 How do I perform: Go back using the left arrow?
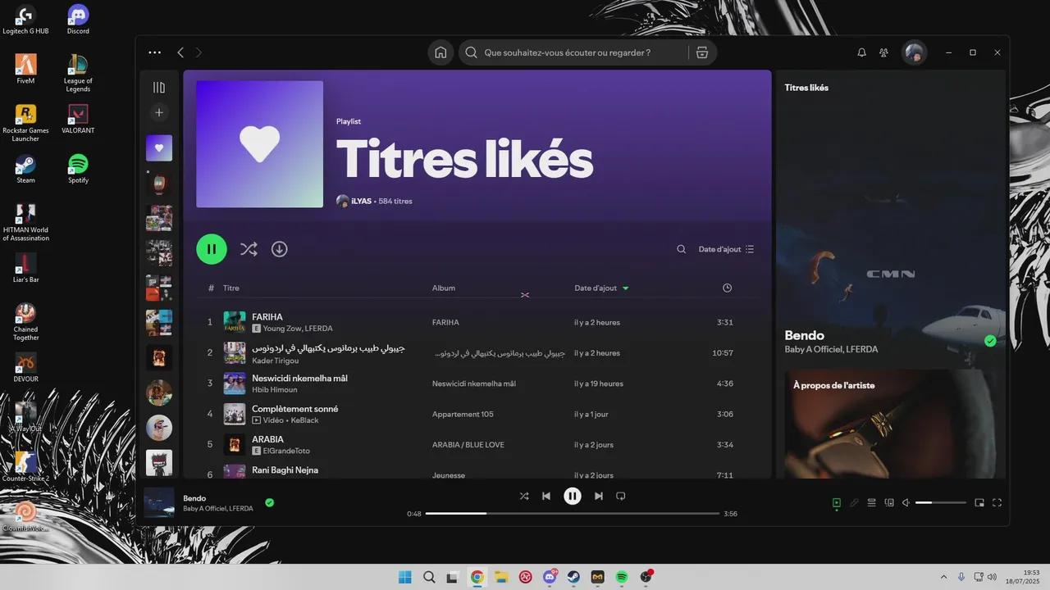click(180, 52)
